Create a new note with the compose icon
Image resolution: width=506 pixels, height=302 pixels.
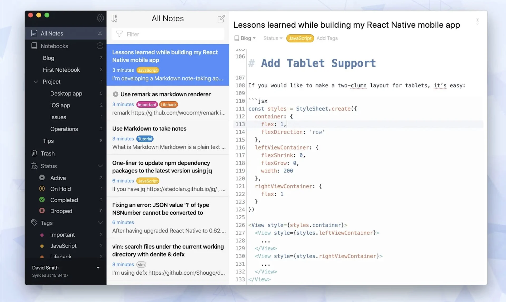(x=221, y=19)
